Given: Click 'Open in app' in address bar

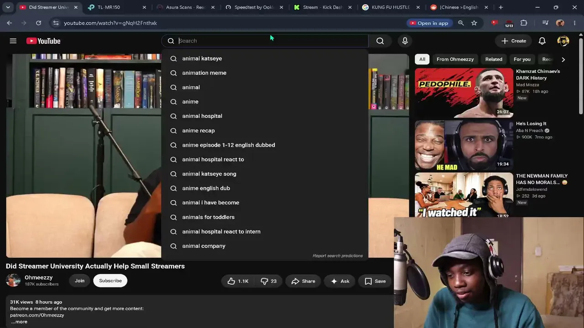Looking at the screenshot, I should pos(429,23).
